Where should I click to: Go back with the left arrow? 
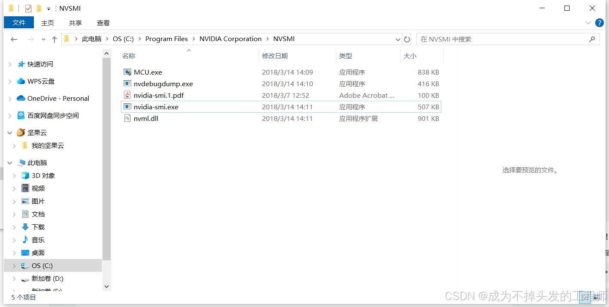coord(14,39)
